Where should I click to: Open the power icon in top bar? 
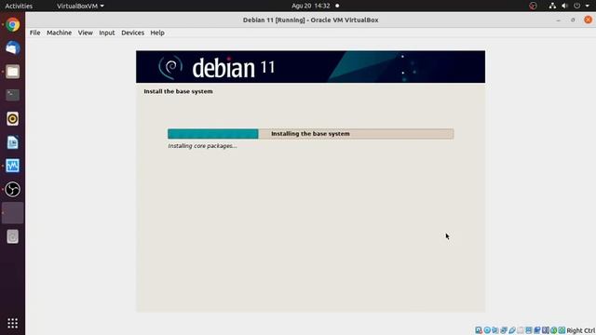(x=577, y=6)
